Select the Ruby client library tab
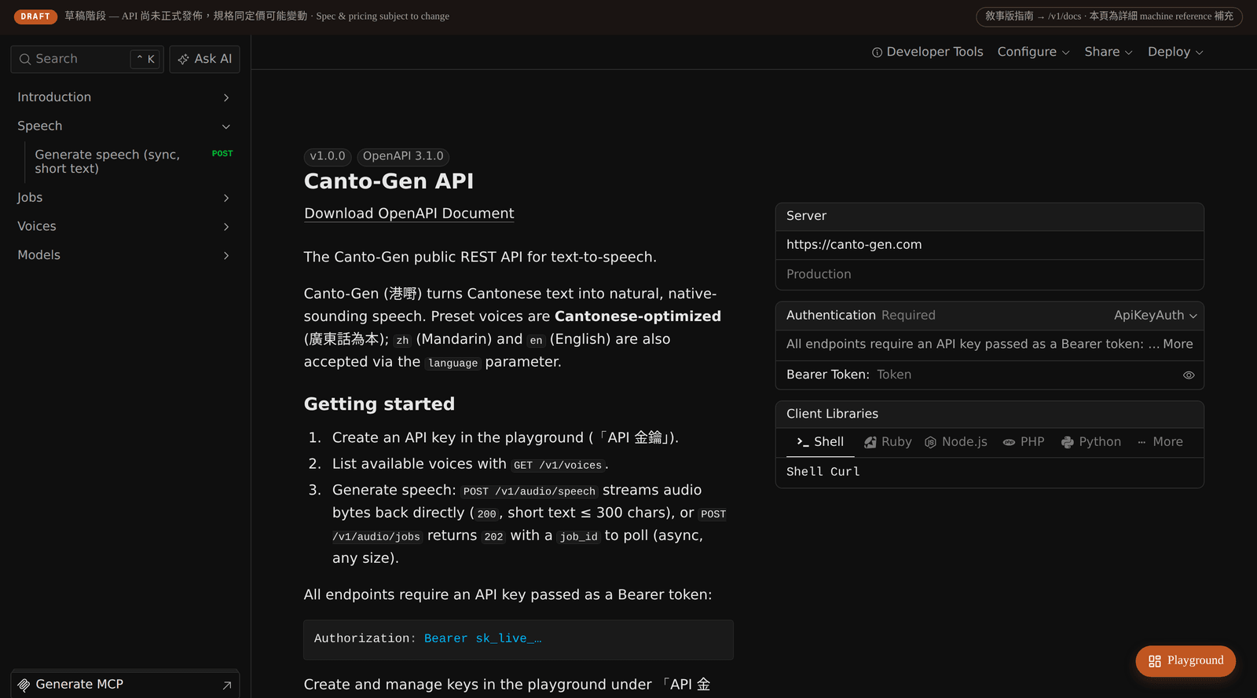The image size is (1257, 698). click(x=888, y=442)
